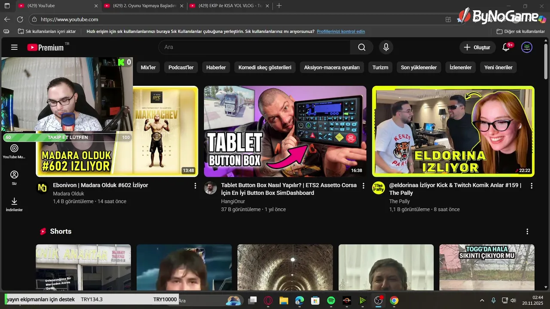
Task: Open Microsoft Store from the taskbar
Action: [315, 300]
